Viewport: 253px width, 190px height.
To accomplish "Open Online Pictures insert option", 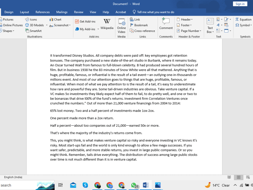I will tap(11, 25).
